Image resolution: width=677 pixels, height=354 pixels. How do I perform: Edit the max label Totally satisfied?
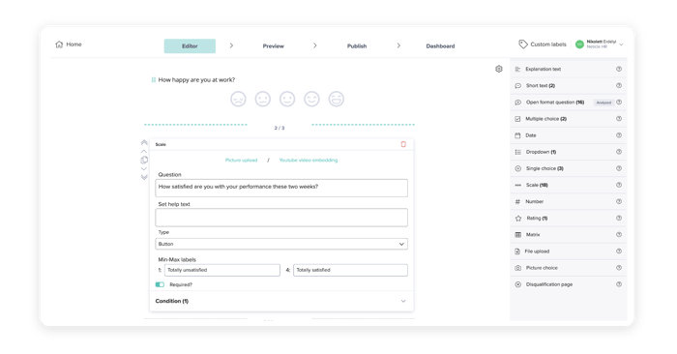(350, 270)
